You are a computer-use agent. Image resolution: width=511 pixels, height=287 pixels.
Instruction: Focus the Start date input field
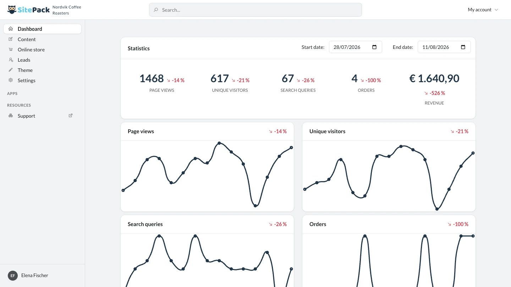click(x=356, y=47)
